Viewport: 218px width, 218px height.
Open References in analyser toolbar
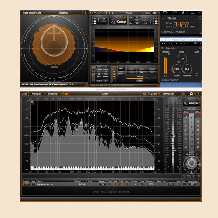click(168, 94)
